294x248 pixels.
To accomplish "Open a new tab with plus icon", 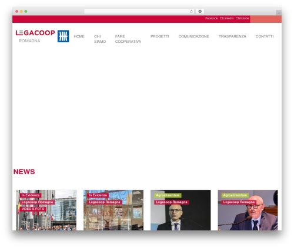I will [x=279, y=13].
